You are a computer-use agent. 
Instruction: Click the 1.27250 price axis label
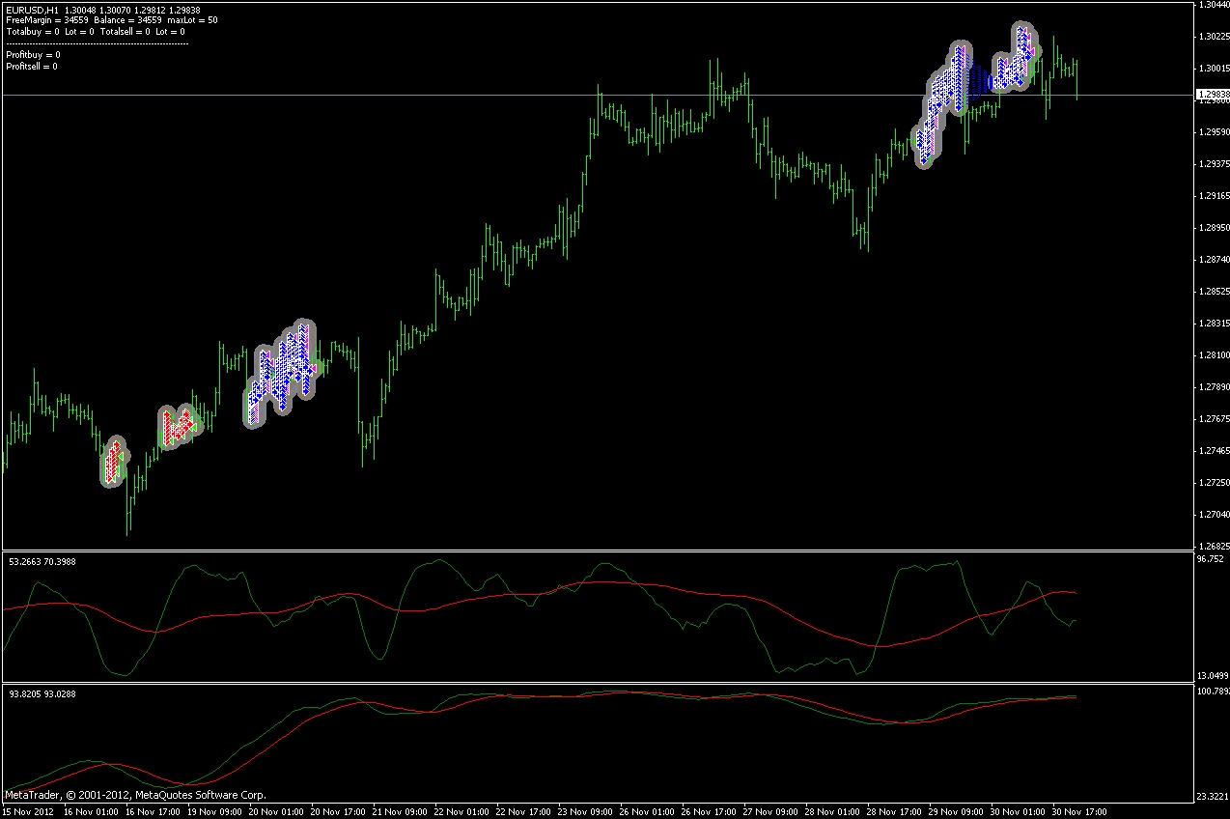tap(1213, 483)
